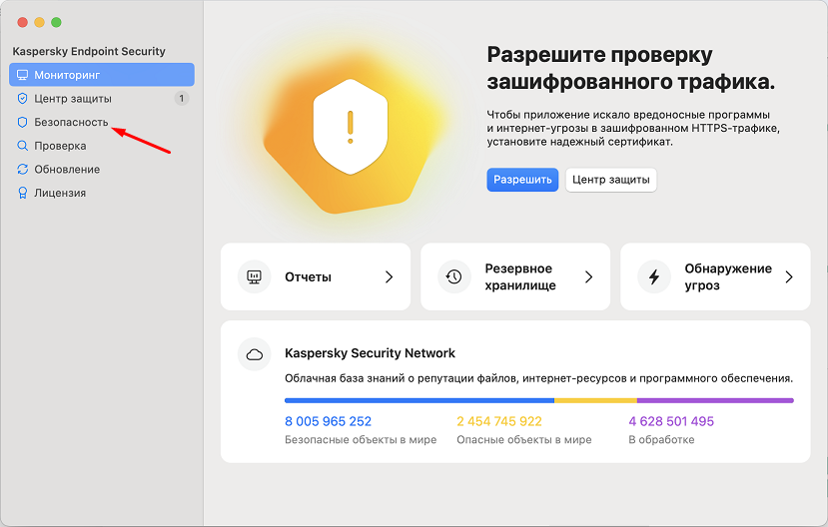
Task: Click the Обнаружение угроз lightning icon
Action: click(x=654, y=276)
